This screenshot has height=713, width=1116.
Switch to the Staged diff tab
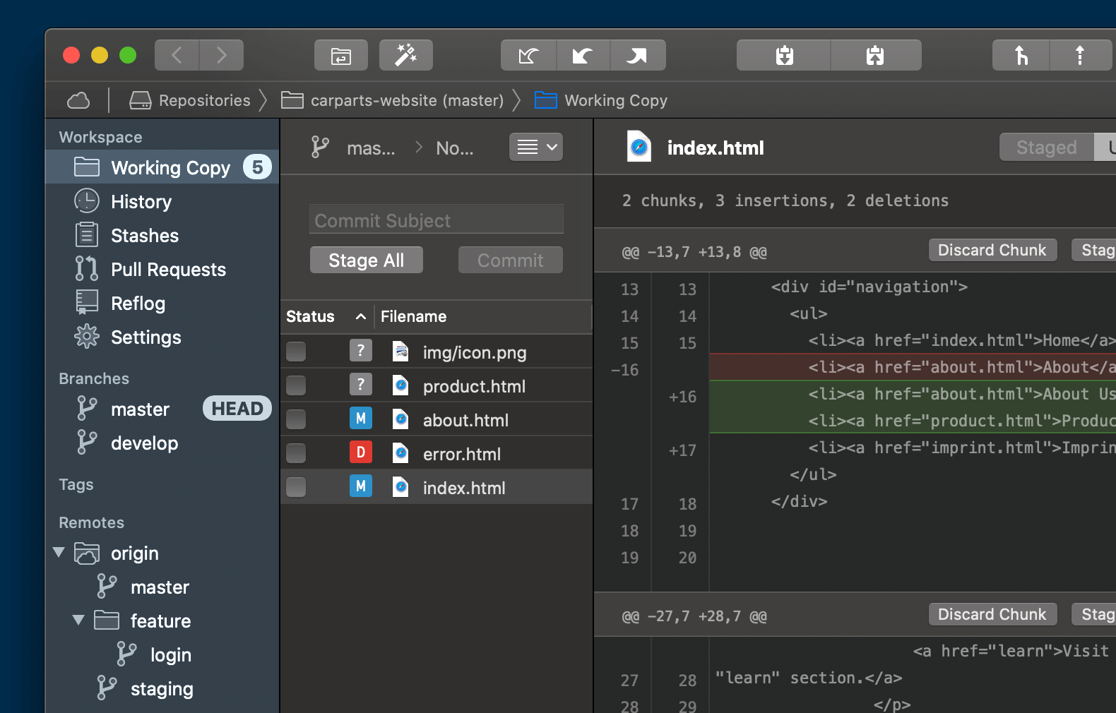tap(1046, 148)
